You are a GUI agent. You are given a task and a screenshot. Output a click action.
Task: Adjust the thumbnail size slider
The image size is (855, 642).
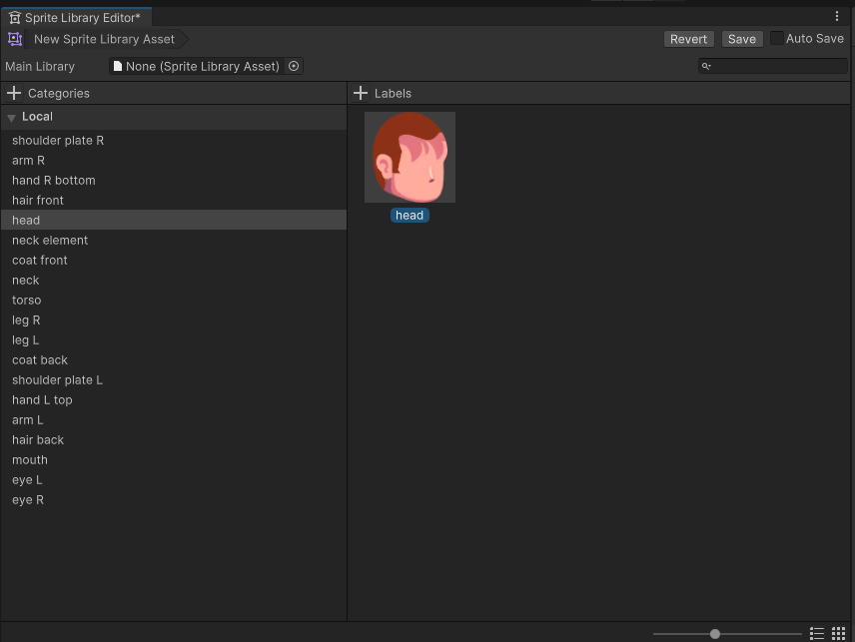click(x=714, y=633)
